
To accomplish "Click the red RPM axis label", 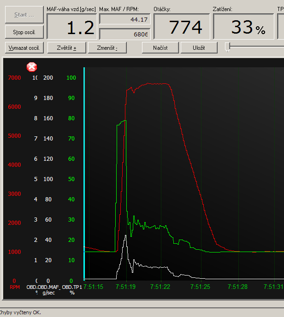I will pyautogui.click(x=15, y=287).
